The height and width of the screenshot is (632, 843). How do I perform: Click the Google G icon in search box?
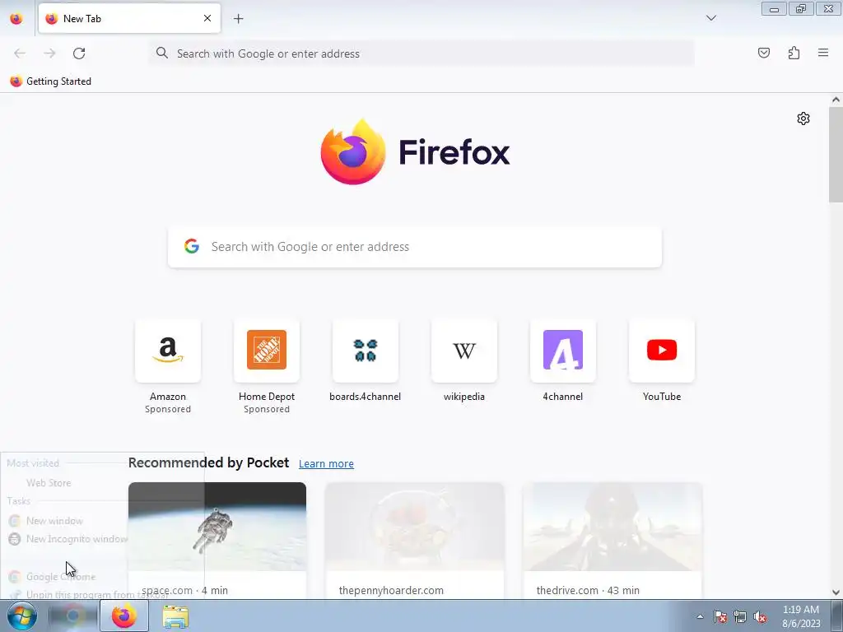(192, 246)
